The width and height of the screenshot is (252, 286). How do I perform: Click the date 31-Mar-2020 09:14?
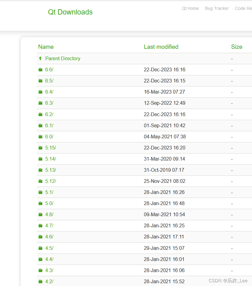click(x=164, y=159)
